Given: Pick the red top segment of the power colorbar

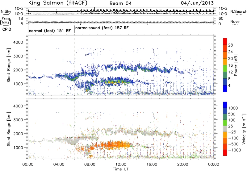Looking at the screenshot, I should click(x=225, y=41).
